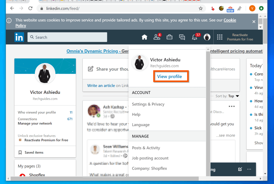Click new message compose icon in messaging bar

240,169
